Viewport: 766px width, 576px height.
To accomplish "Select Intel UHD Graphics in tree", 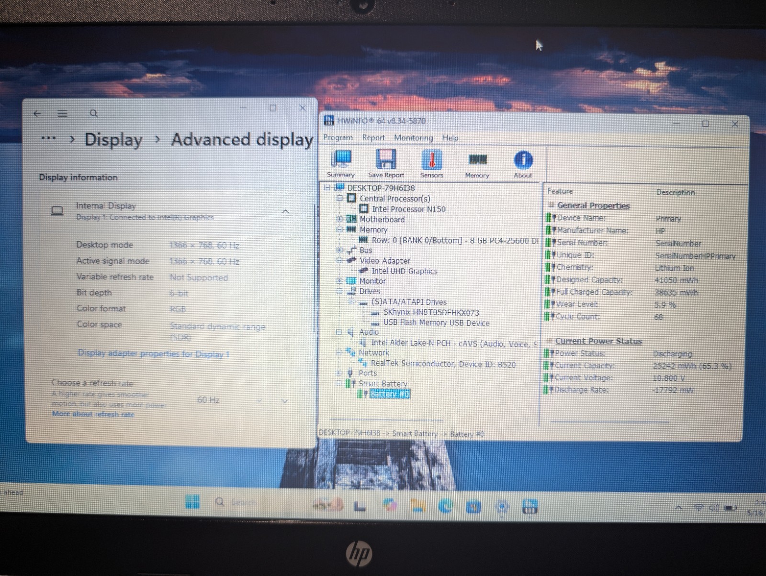I will [405, 271].
